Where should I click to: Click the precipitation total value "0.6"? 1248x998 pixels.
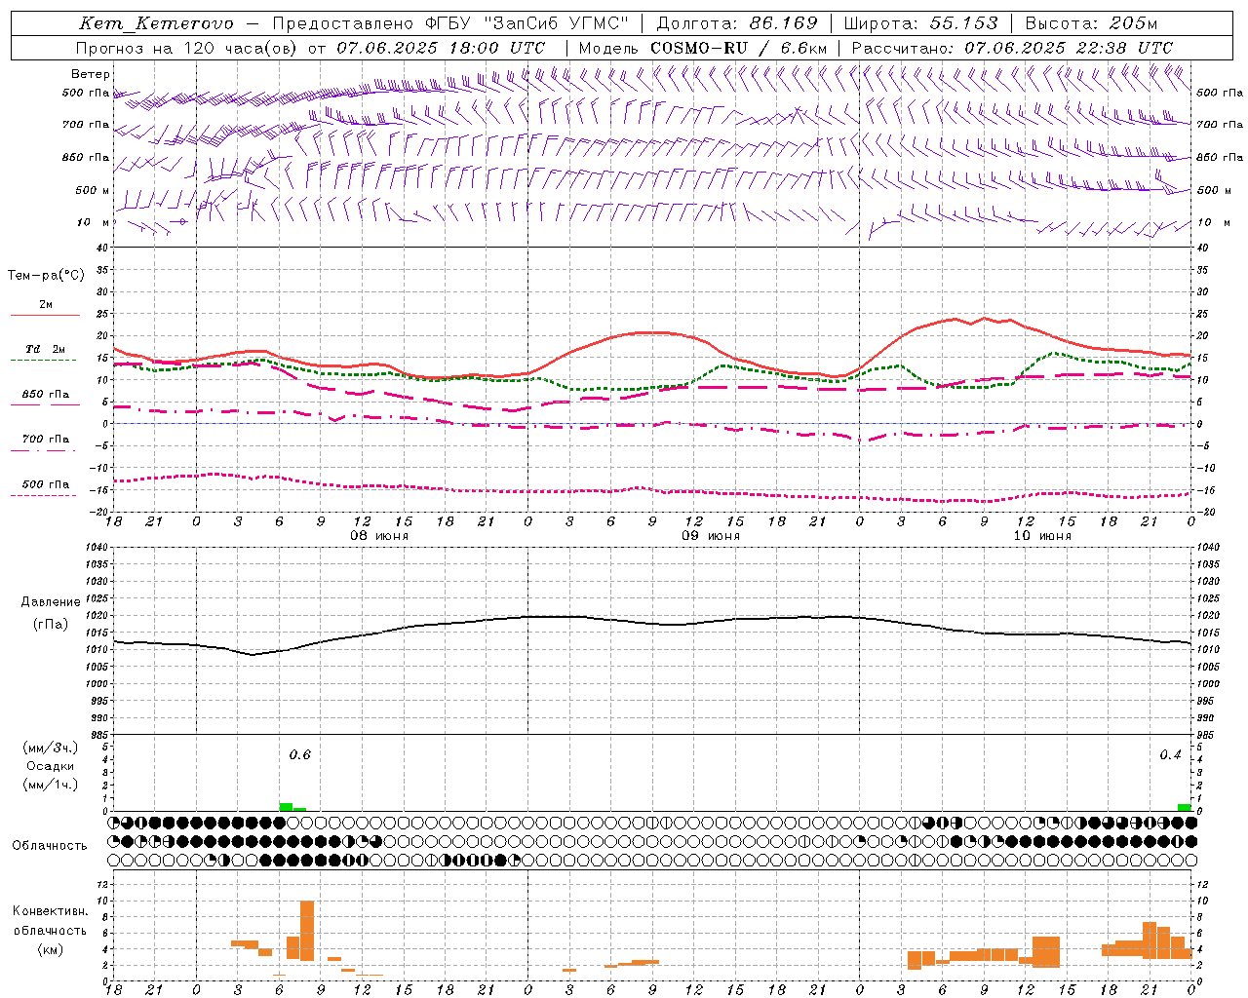point(299,755)
